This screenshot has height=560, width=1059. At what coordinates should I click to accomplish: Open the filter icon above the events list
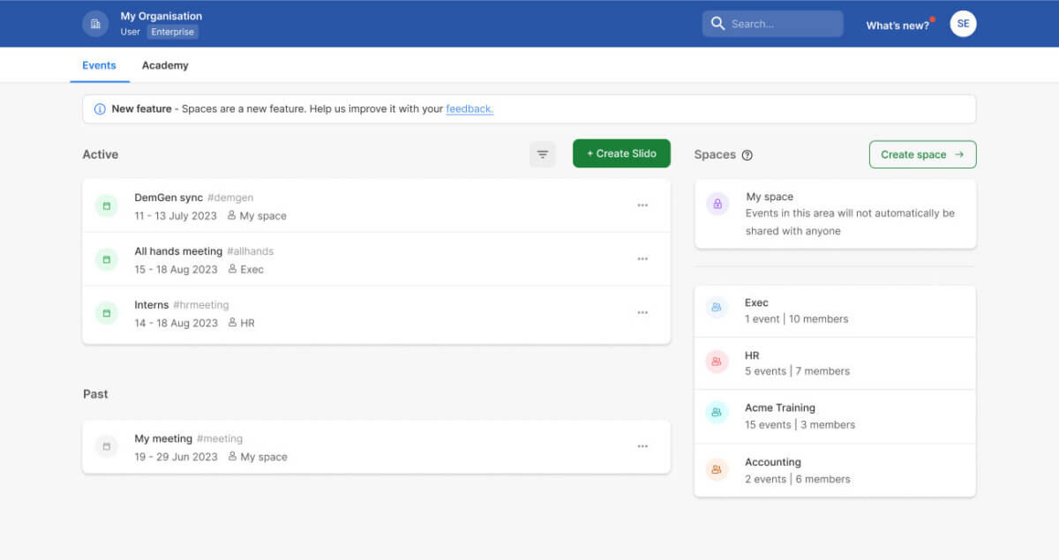(542, 153)
